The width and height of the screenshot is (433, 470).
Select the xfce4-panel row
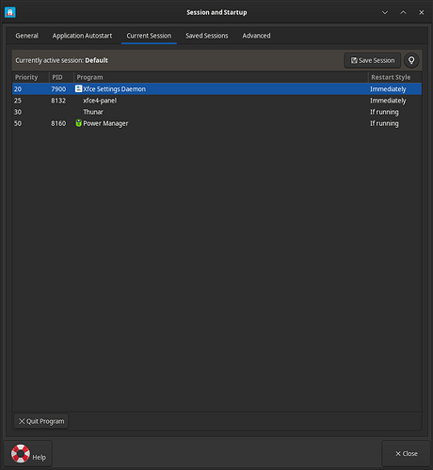(216, 101)
